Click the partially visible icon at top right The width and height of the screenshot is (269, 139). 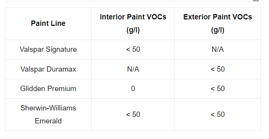coord(256,1)
